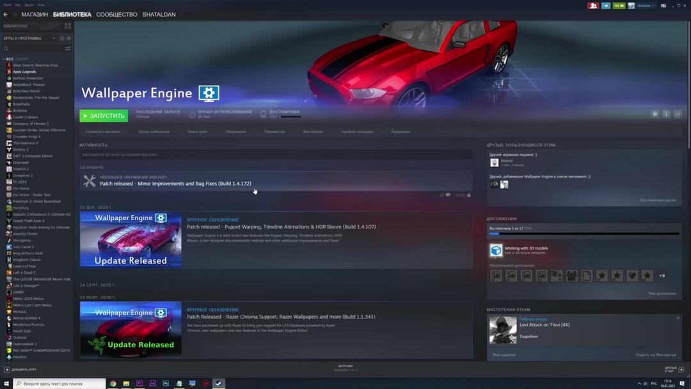Expand the +5 remaining locked achievements
The width and height of the screenshot is (691, 389).
coord(662,276)
